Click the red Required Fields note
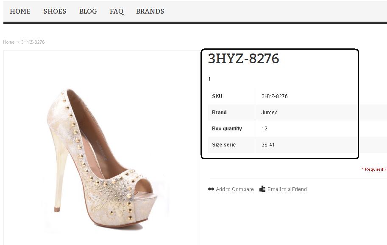Image resolution: width=387 pixels, height=245 pixels. pos(374,169)
